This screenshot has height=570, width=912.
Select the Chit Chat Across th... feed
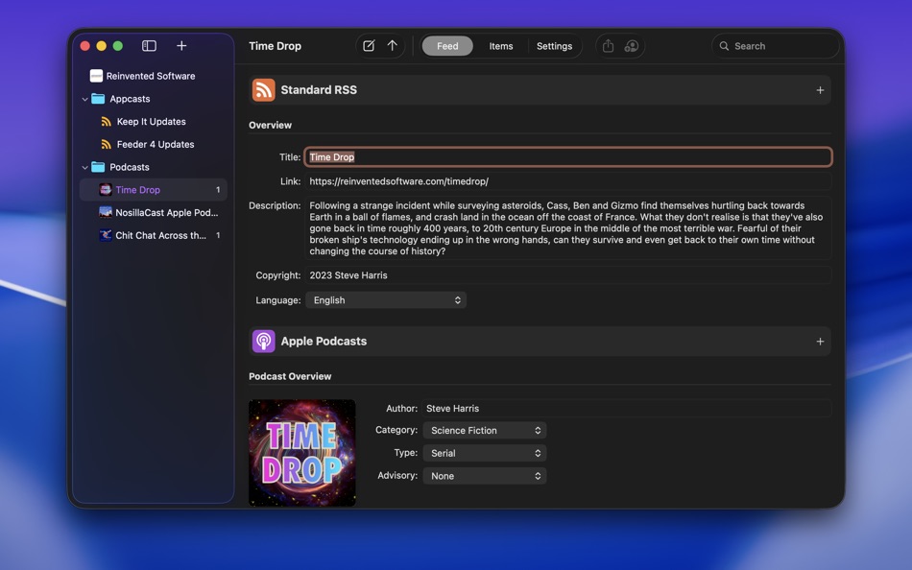[x=153, y=235]
